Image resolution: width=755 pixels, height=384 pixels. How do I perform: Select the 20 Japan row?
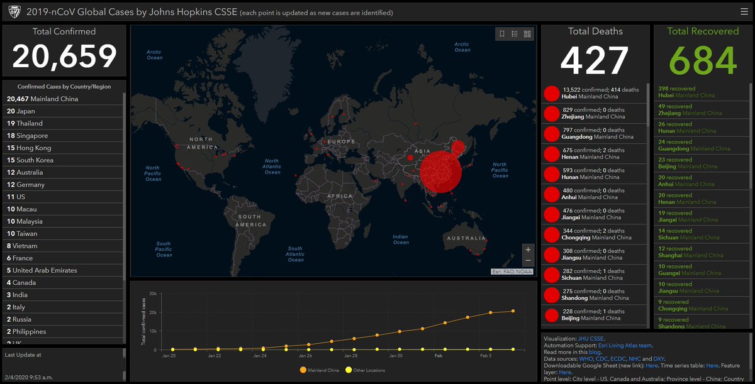point(63,111)
